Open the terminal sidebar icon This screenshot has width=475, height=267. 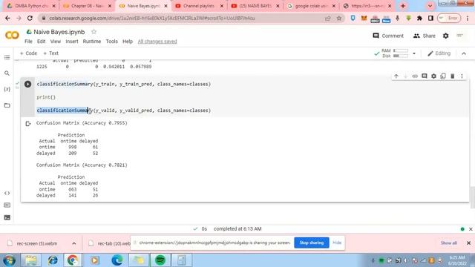[x=7, y=217]
